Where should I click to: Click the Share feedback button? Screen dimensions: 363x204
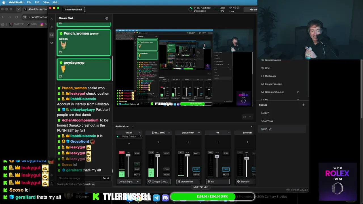(74, 10)
